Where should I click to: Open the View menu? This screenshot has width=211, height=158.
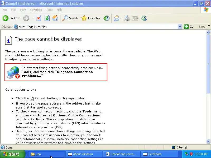pyautogui.click(x=23, y=10)
